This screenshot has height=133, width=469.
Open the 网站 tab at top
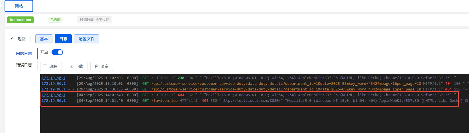click(x=19, y=6)
